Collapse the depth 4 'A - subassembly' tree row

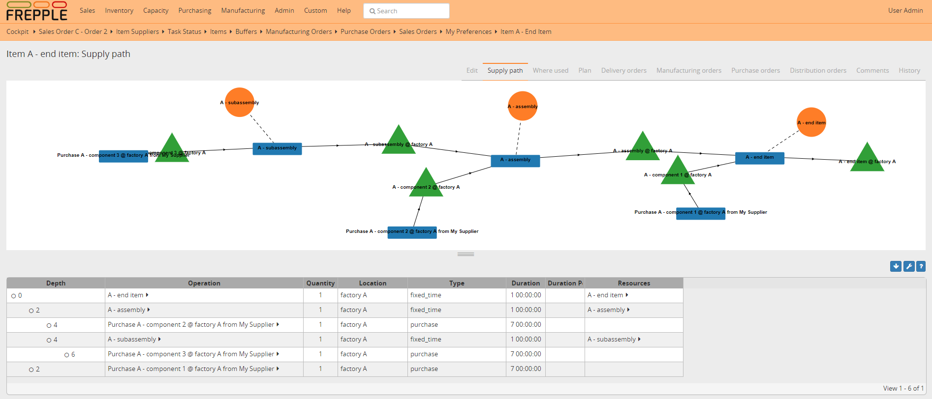tap(49, 340)
